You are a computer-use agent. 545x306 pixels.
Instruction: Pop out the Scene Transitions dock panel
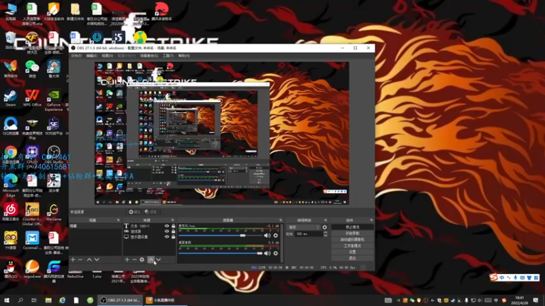click(x=326, y=220)
